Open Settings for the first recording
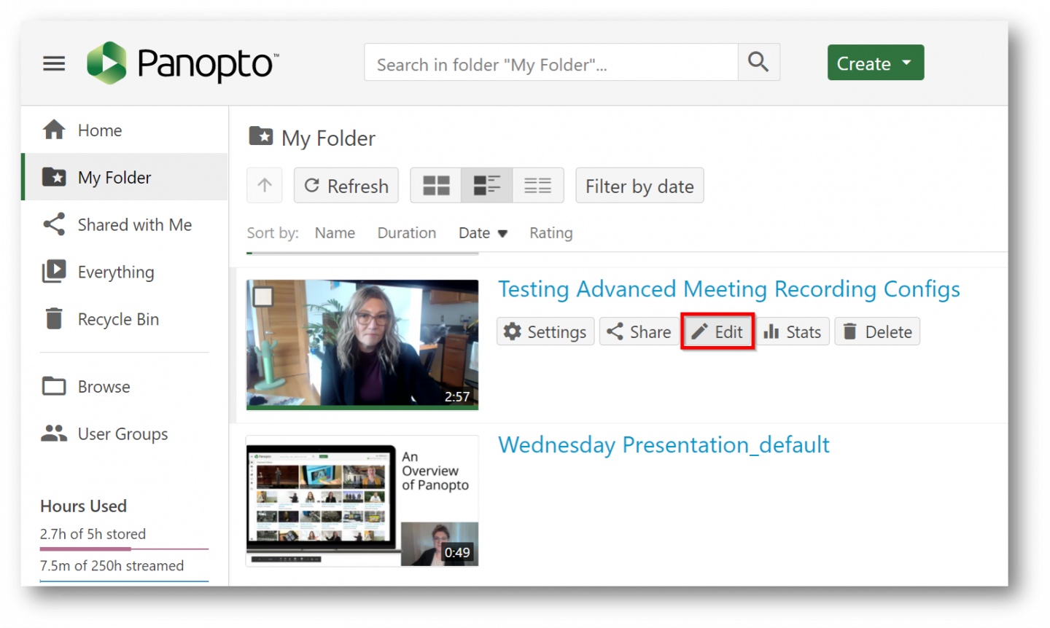Viewport: 1050px width, 628px height. click(545, 331)
